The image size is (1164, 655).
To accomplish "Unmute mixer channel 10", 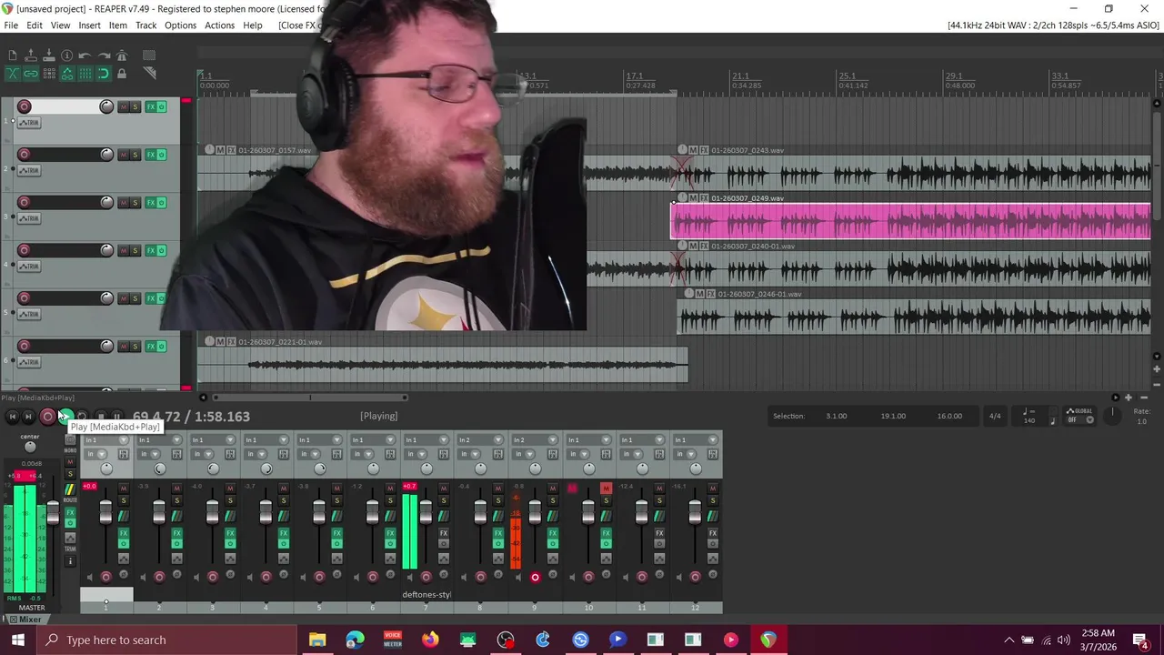I will click(606, 489).
